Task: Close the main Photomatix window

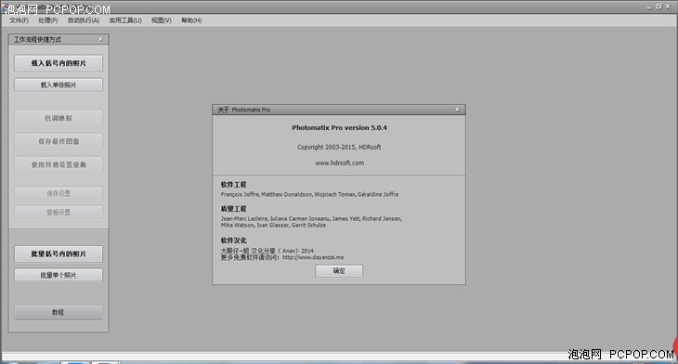Action: pyautogui.click(x=668, y=6)
